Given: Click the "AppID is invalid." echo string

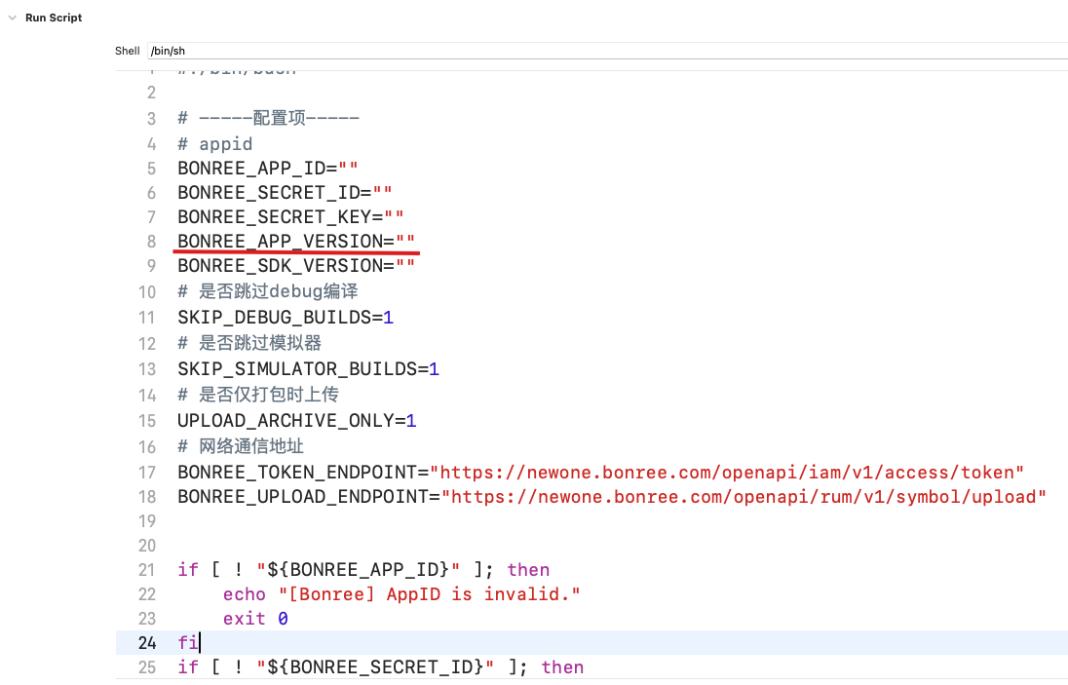Looking at the screenshot, I should pyautogui.click(x=428, y=594).
